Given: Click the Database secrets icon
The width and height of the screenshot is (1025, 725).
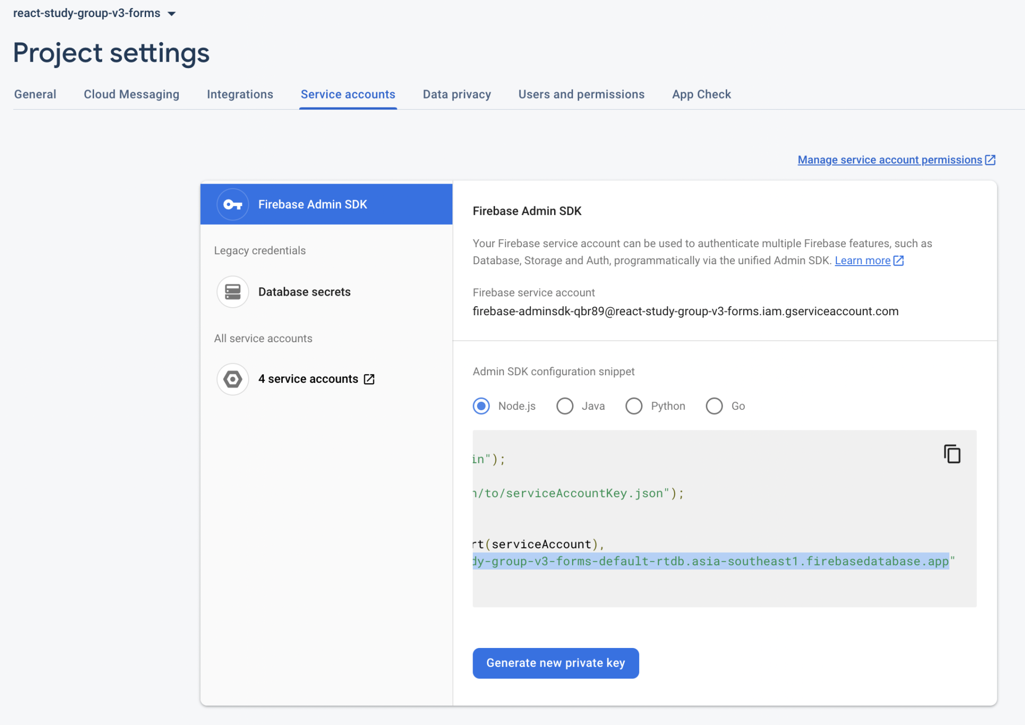Looking at the screenshot, I should coord(232,292).
